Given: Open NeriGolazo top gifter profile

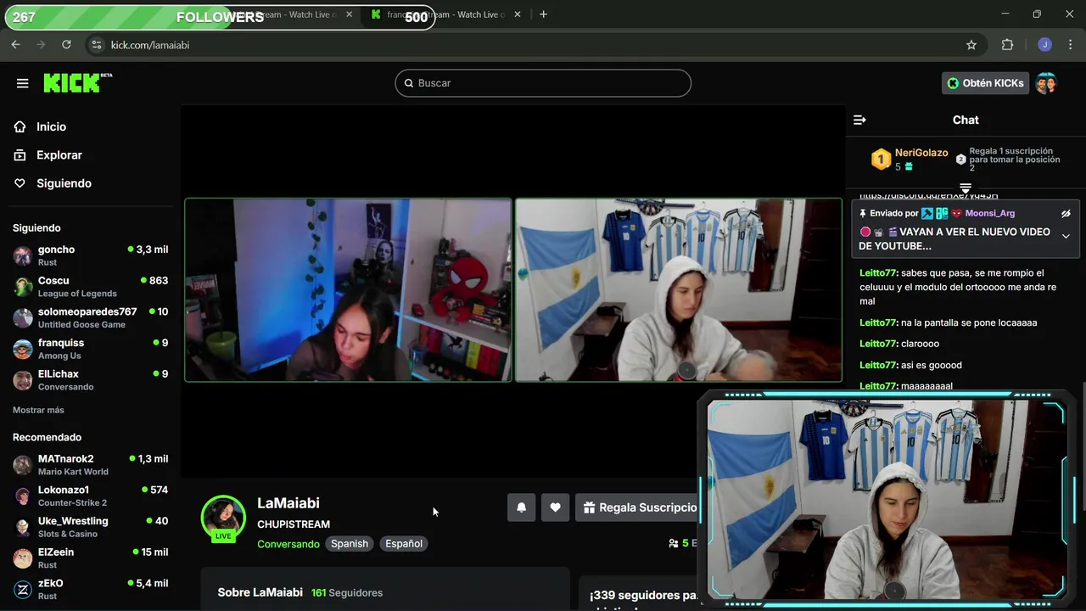Looking at the screenshot, I should pos(921,153).
